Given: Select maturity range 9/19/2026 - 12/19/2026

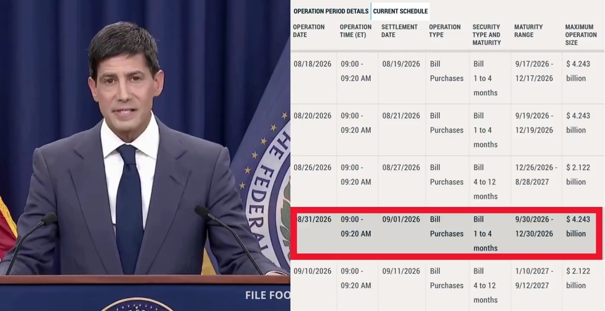Looking at the screenshot, I should [x=534, y=123].
